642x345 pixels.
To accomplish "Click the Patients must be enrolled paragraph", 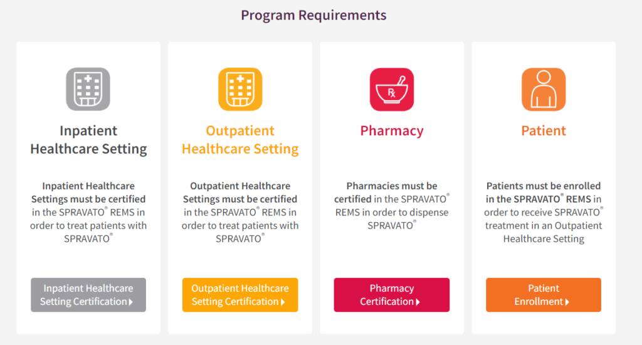I will [544, 212].
